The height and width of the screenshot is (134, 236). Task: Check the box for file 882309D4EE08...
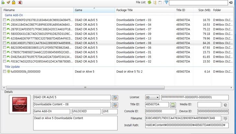pos(5,48)
